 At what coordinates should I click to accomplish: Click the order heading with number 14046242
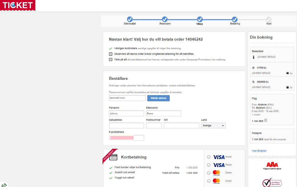click(156, 39)
